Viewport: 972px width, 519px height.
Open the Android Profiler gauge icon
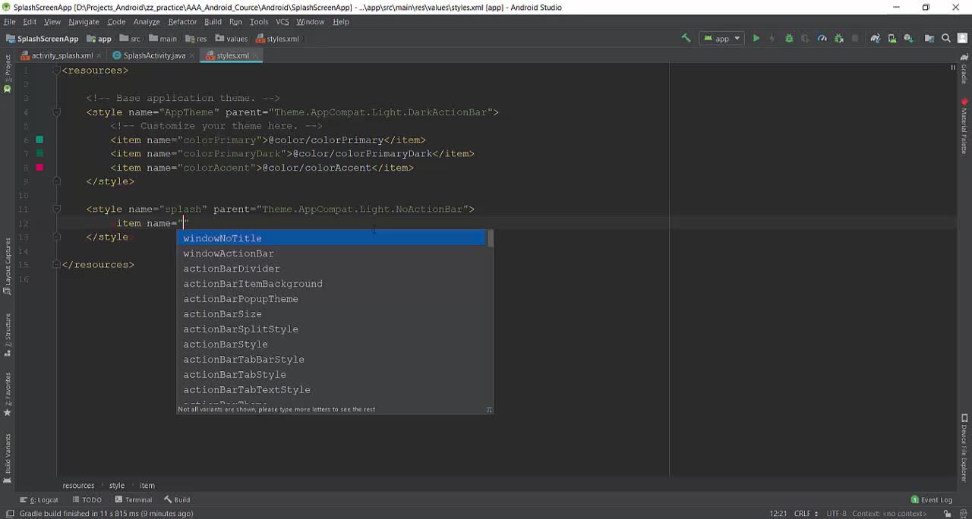pyautogui.click(x=822, y=39)
